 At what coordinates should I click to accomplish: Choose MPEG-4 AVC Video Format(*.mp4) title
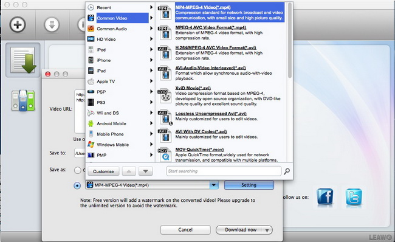(211, 27)
